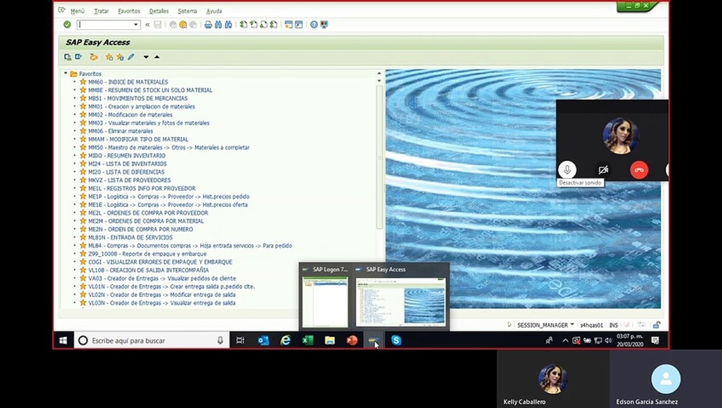Click the Print icon in SAP toolbar
Screen dimensions: 722x408
coord(208,24)
